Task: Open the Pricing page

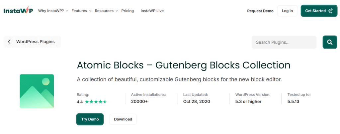Action: [127, 11]
